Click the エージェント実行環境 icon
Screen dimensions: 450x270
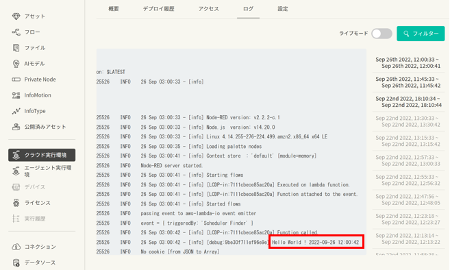click(x=16, y=171)
